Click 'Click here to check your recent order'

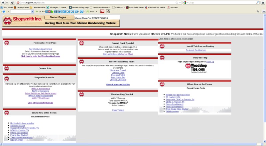click(x=176, y=39)
